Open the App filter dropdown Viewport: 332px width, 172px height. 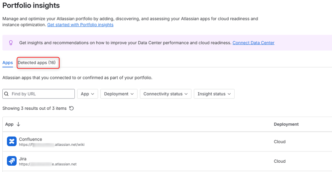click(x=87, y=94)
